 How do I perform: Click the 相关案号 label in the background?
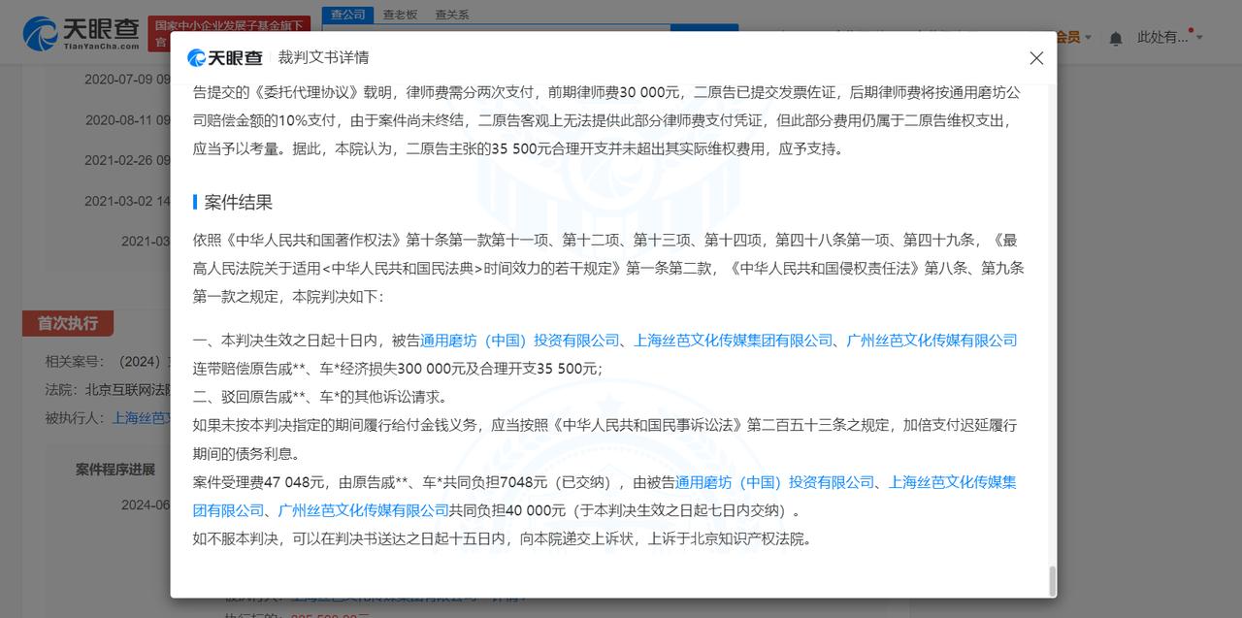click(x=74, y=362)
